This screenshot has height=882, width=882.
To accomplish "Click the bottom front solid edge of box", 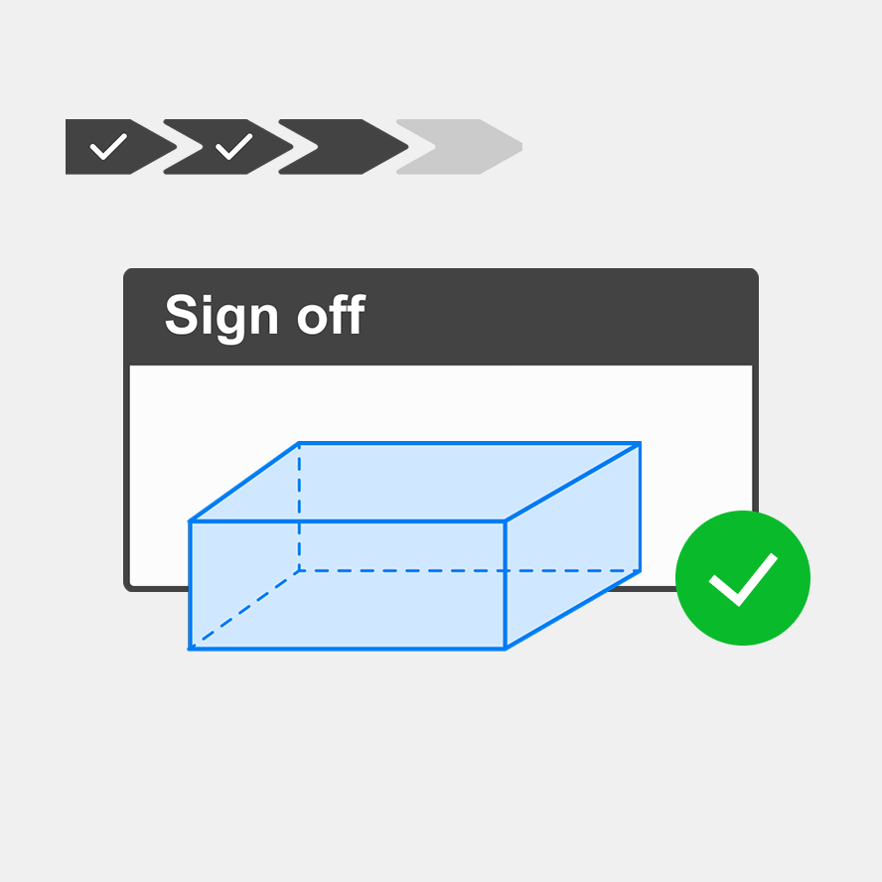I will [x=348, y=650].
